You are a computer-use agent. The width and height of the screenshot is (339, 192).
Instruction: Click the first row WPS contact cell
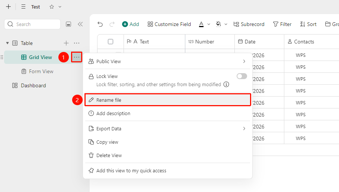311,55
